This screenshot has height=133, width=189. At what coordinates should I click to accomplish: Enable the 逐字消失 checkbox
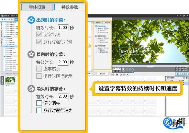39,103
